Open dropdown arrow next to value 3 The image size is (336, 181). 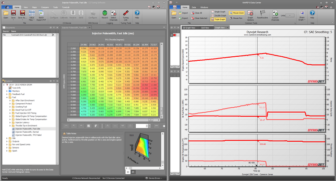[149, 126]
